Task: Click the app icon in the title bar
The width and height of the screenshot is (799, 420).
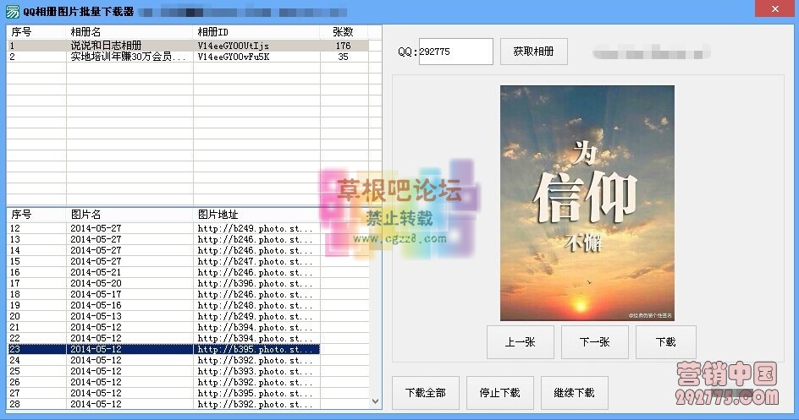Action: point(12,12)
